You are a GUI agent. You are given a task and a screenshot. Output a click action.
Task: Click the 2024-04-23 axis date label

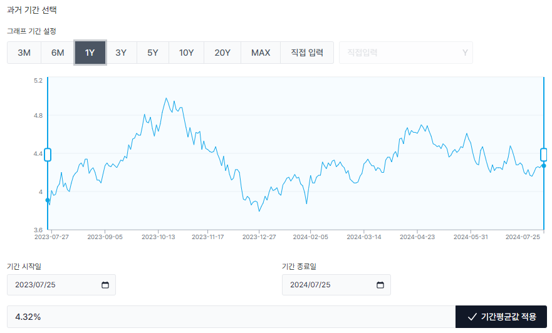pos(417,237)
